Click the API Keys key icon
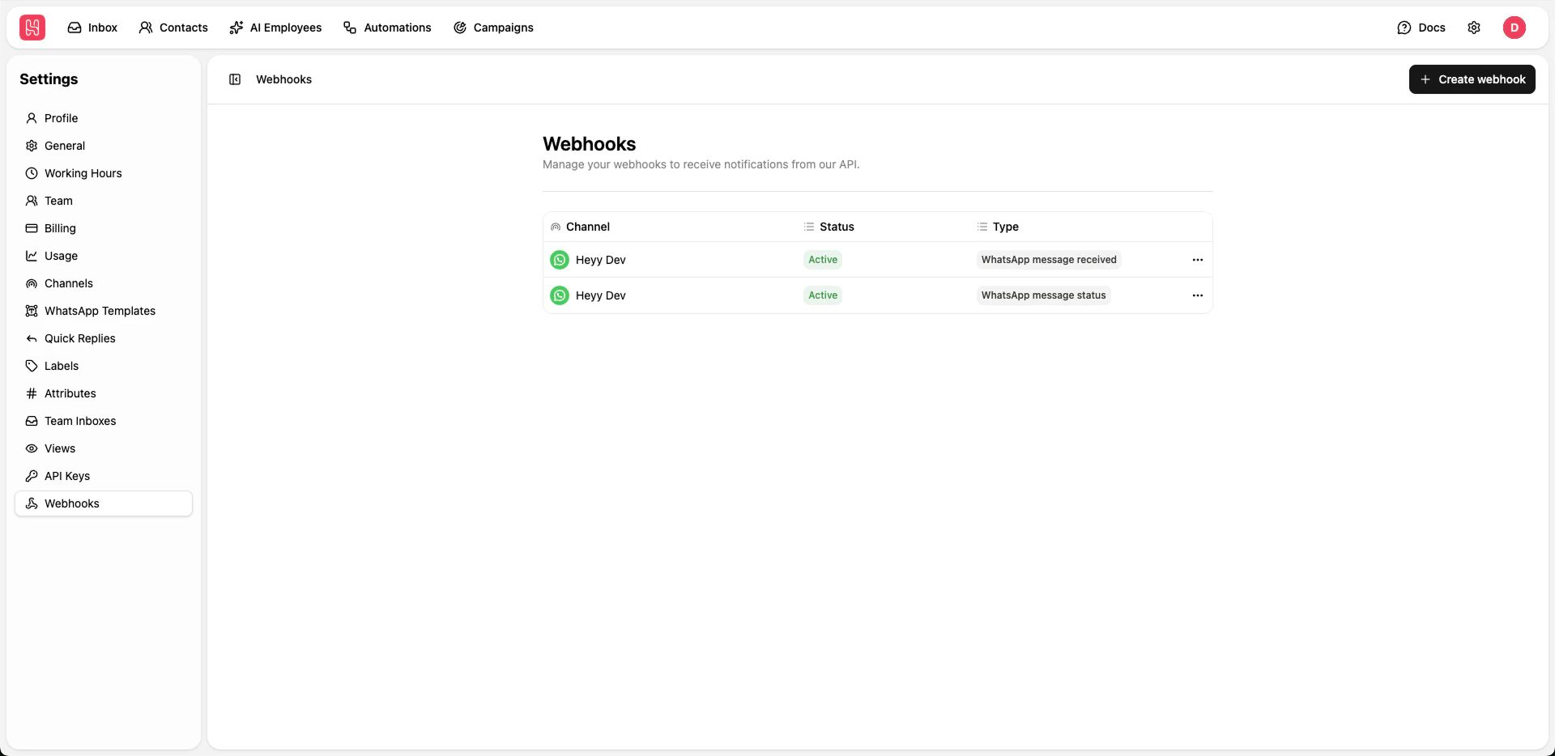 (x=32, y=476)
